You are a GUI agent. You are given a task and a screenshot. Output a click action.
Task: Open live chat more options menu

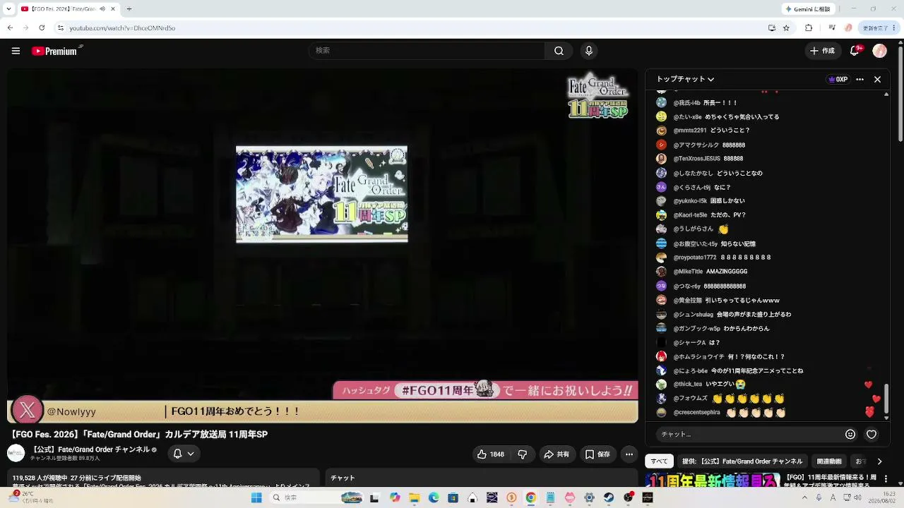coord(860,80)
